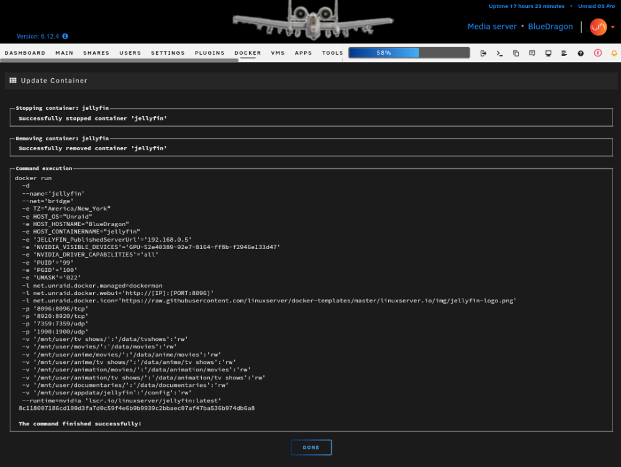Click the grid icon beside Update Container
Viewport: 621px width, 467px height.
[13, 80]
